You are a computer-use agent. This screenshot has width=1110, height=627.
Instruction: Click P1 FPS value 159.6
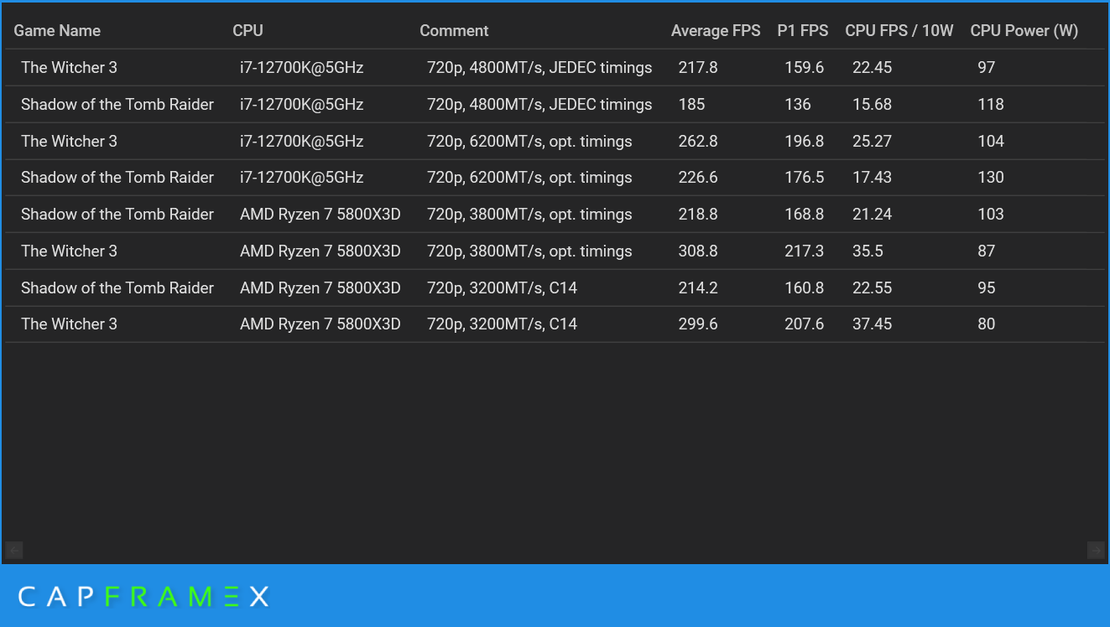click(804, 68)
